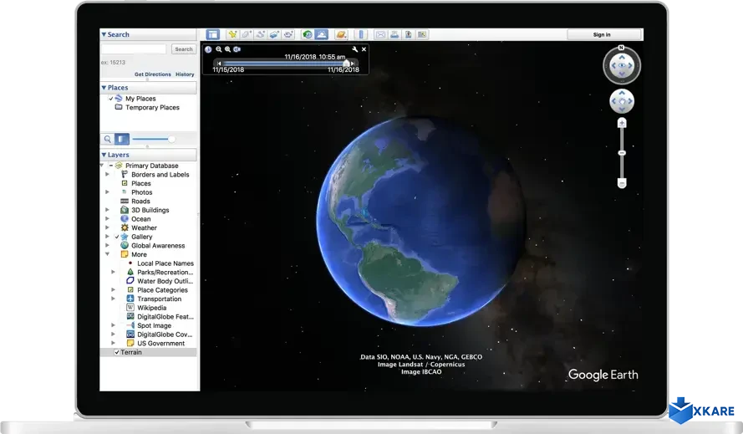Click the navigation zoom slider handle

pyautogui.click(x=622, y=153)
